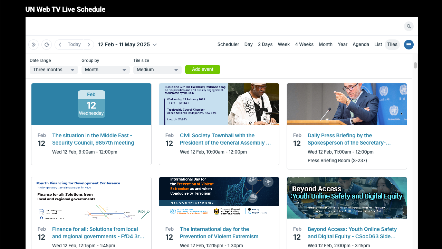Click the Daily Press Briefing speaker thumbnail
Screen dimensions: 442x249
click(347, 104)
